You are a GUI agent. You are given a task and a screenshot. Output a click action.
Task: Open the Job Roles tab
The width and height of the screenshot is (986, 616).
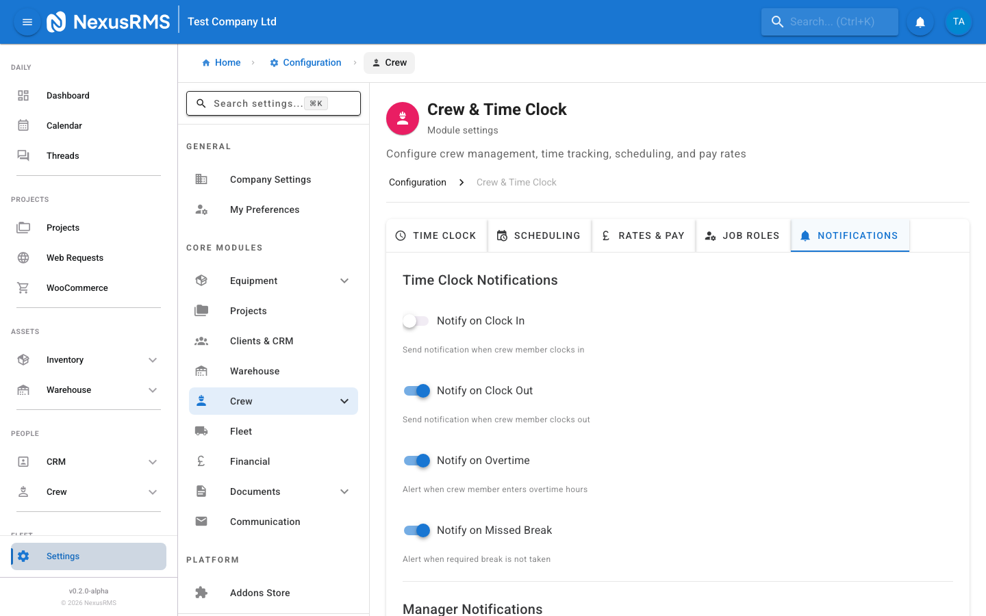(742, 235)
